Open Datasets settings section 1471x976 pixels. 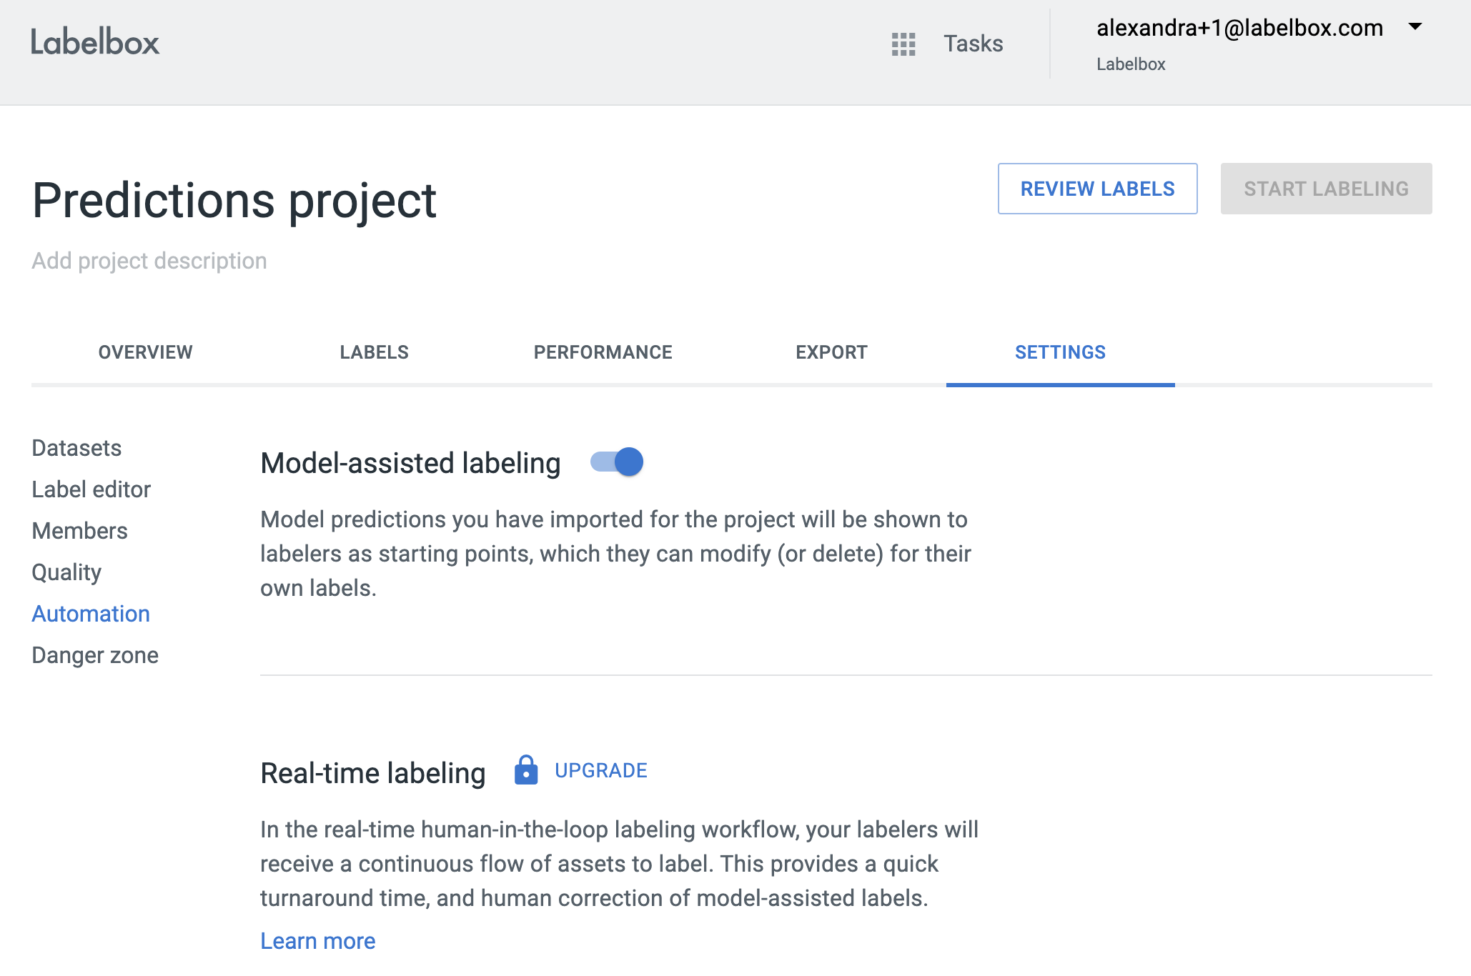tap(76, 448)
